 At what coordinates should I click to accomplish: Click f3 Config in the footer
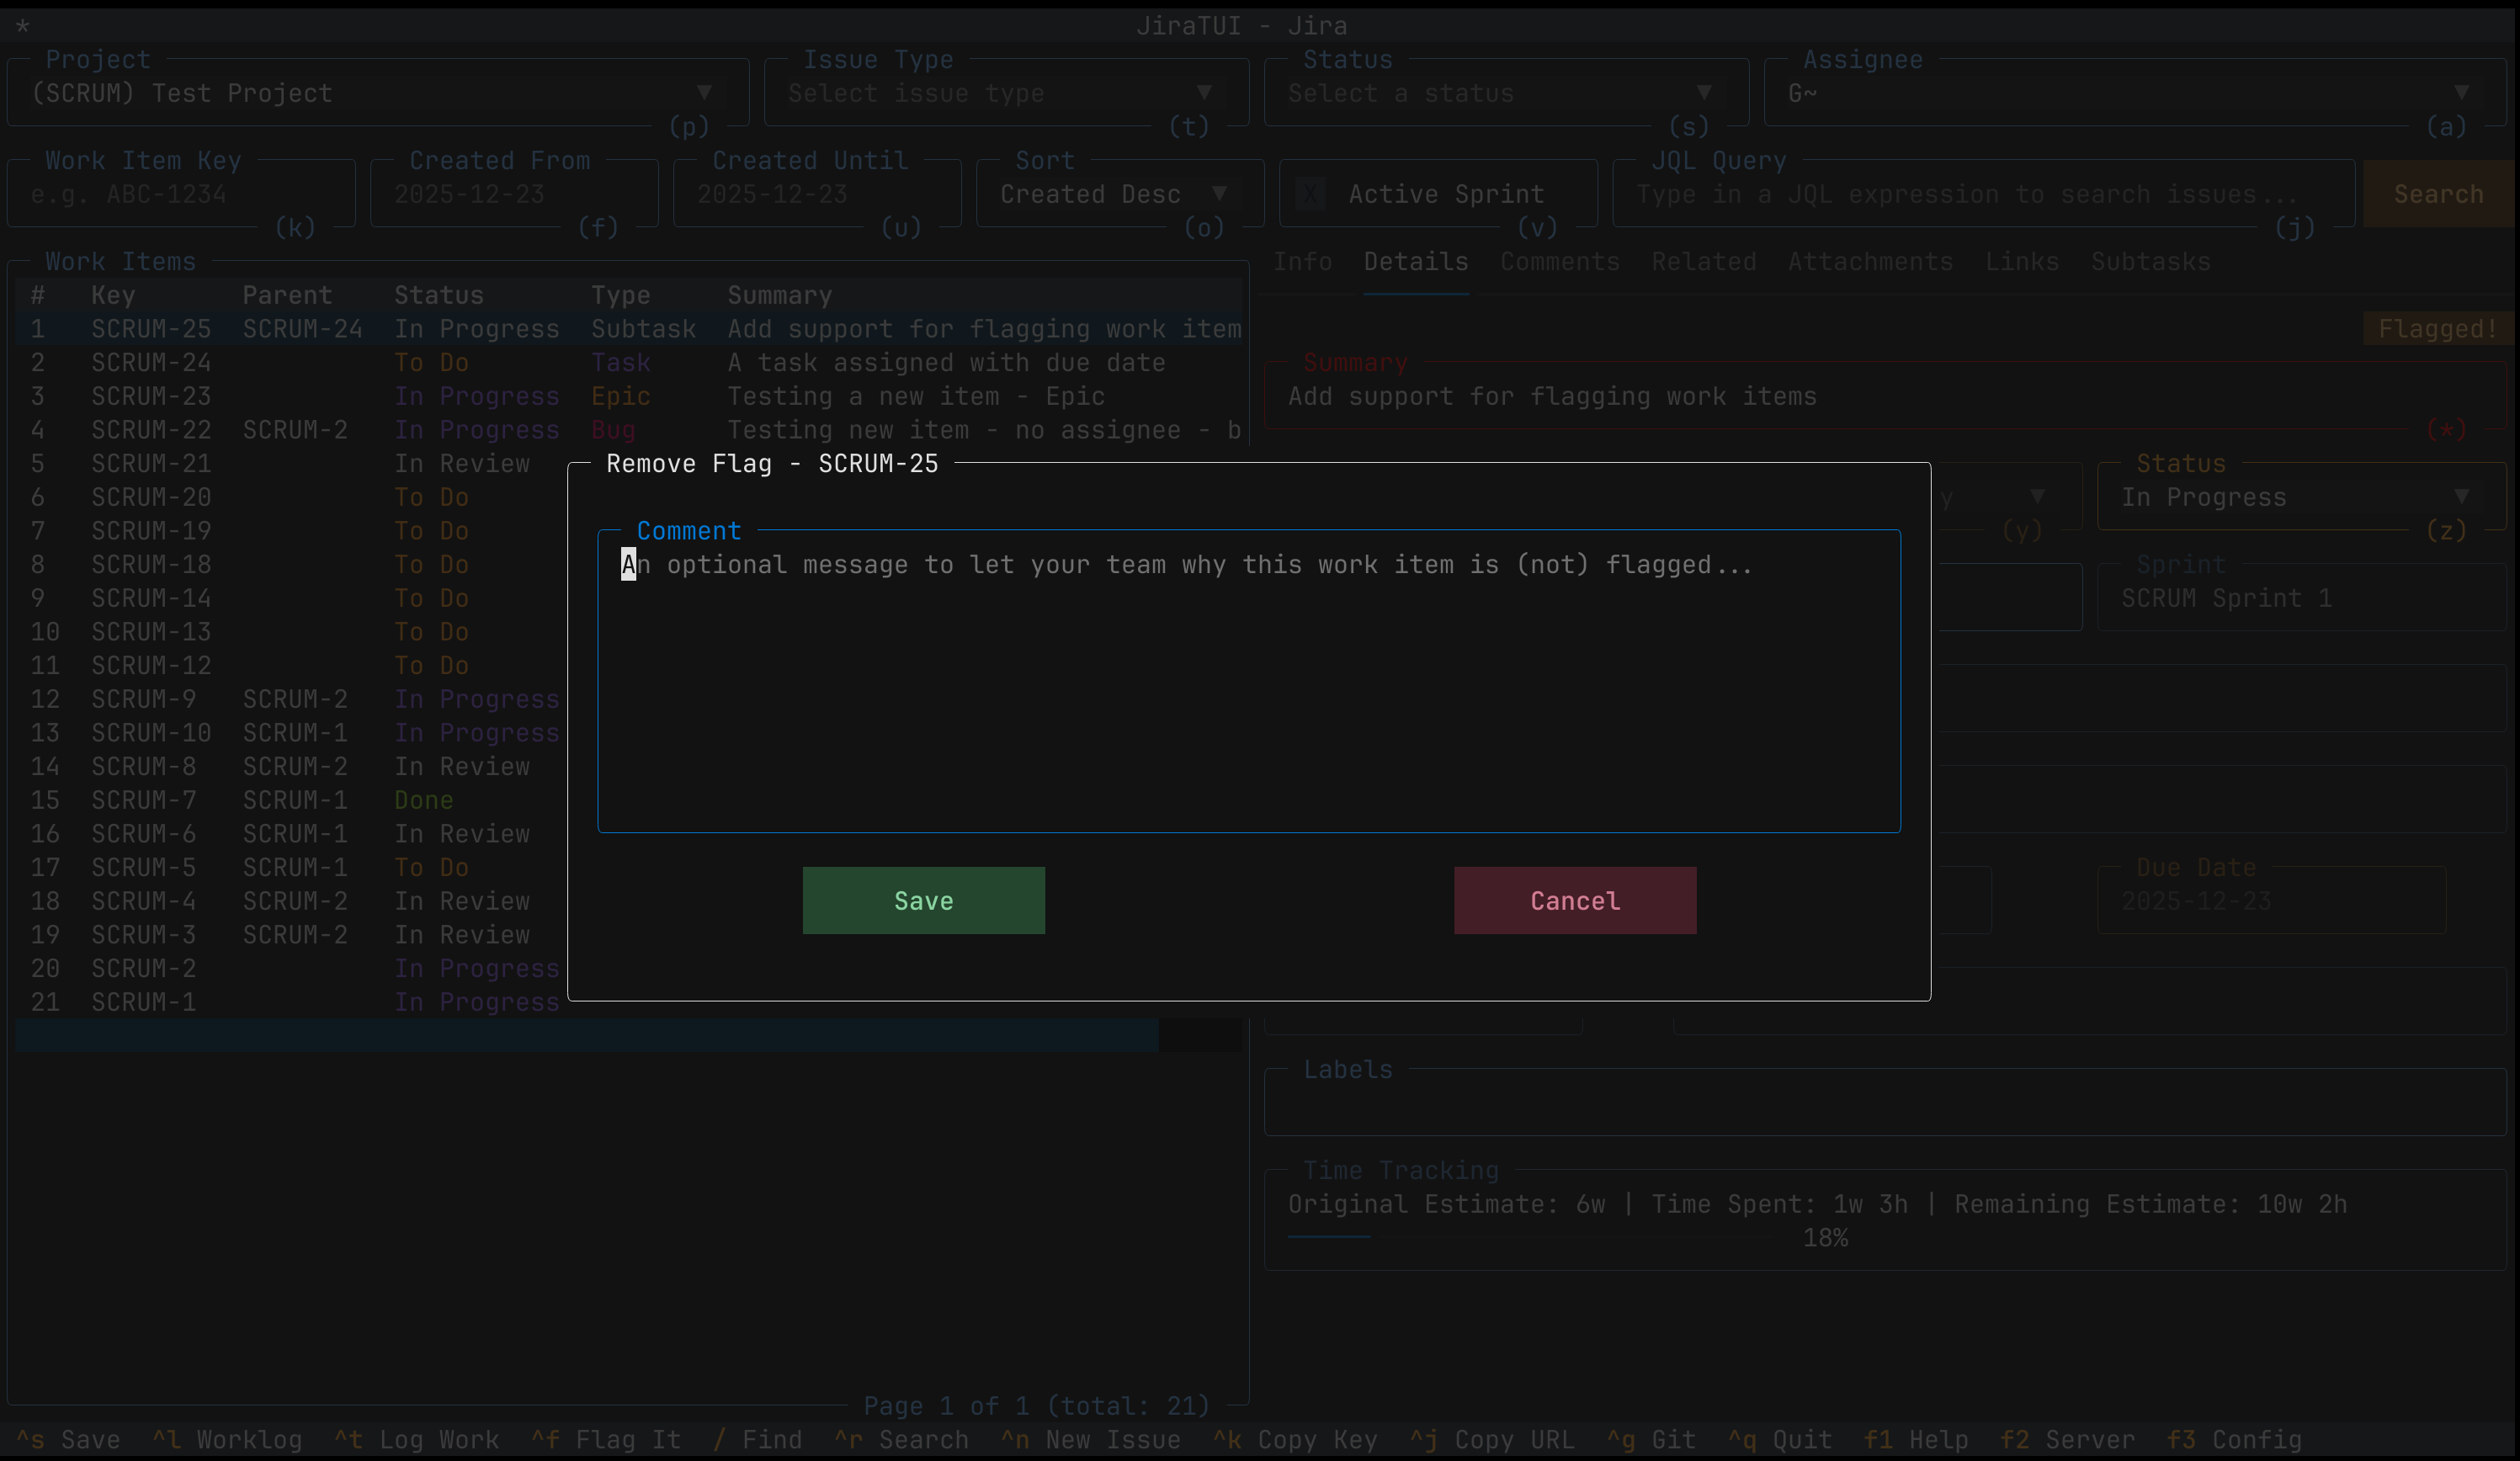pyautogui.click(x=2234, y=1440)
